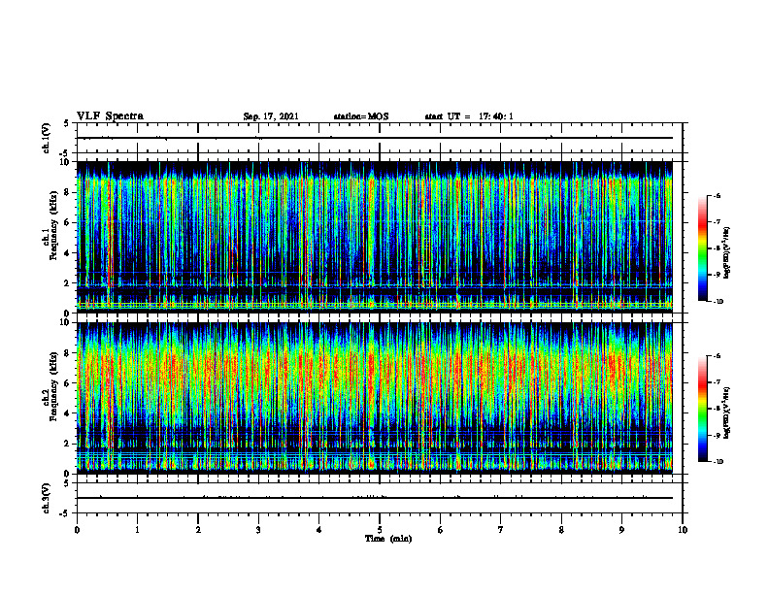The image size is (769, 594).
Task: Click the ch.2 spectrogram color bar
Action: pyautogui.click(x=702, y=409)
